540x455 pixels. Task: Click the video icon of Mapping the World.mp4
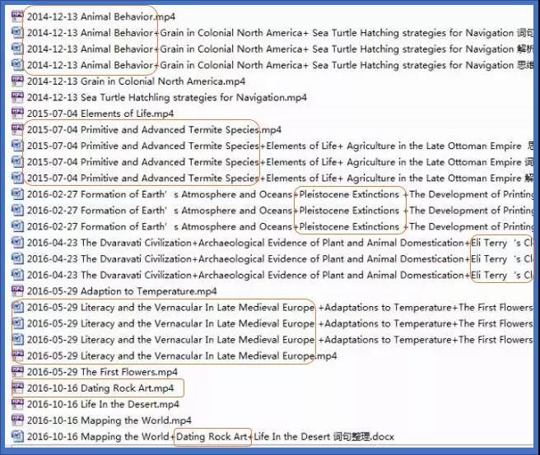tap(17, 420)
